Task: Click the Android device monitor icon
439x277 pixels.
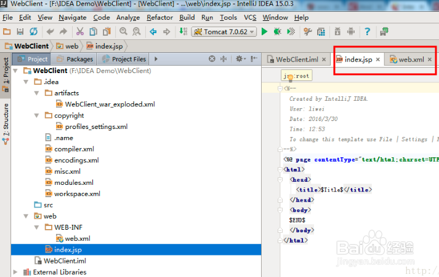Action: tap(351, 31)
